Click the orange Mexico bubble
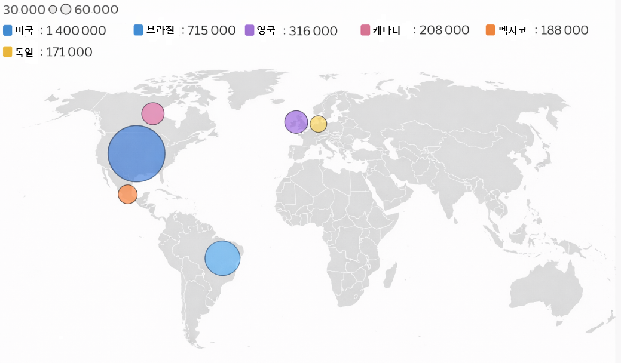The image size is (621, 363). coord(127,195)
